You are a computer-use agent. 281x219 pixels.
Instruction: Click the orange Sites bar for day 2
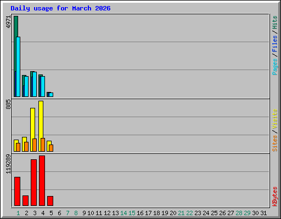point(26,147)
